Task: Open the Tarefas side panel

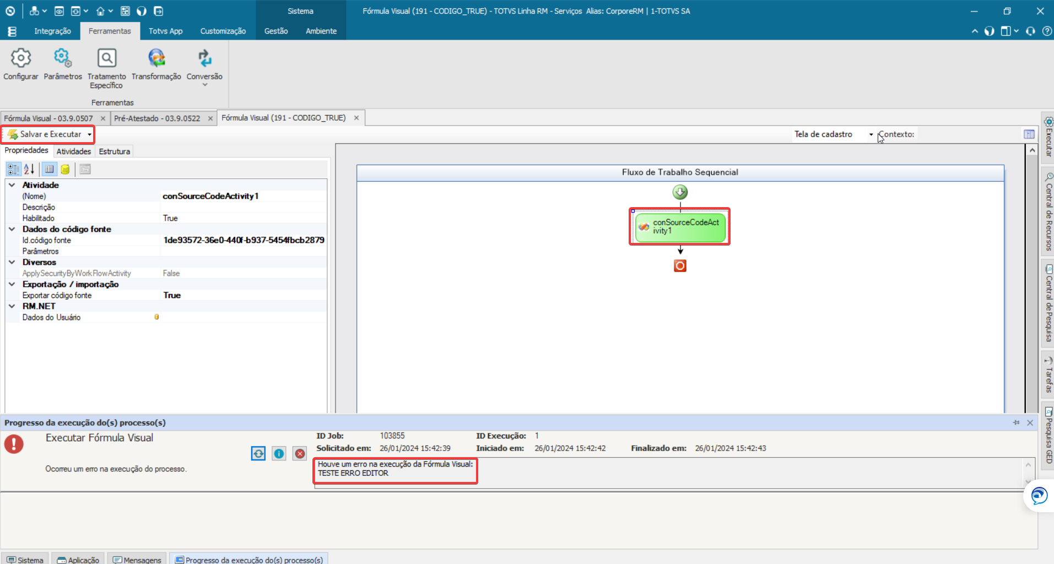Action: pos(1048,375)
